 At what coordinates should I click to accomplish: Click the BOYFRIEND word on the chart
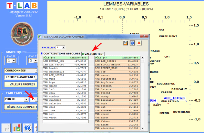click(x=182, y=112)
